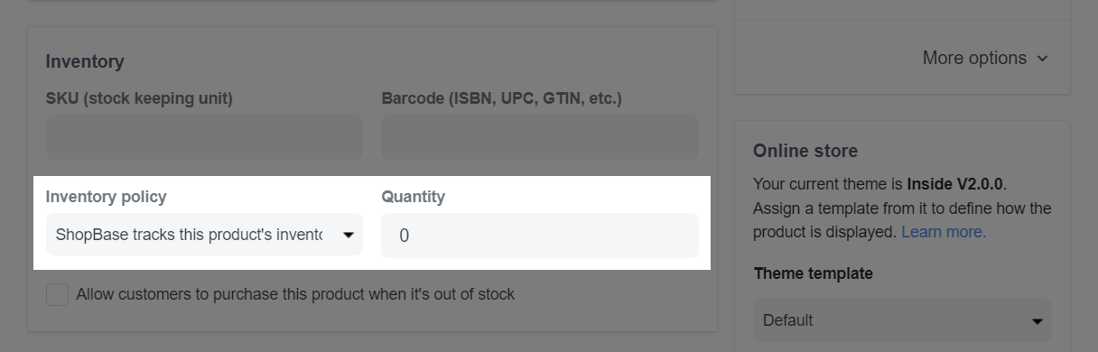The width and height of the screenshot is (1098, 352).
Task: Click the Inventory policy label
Action: (107, 196)
